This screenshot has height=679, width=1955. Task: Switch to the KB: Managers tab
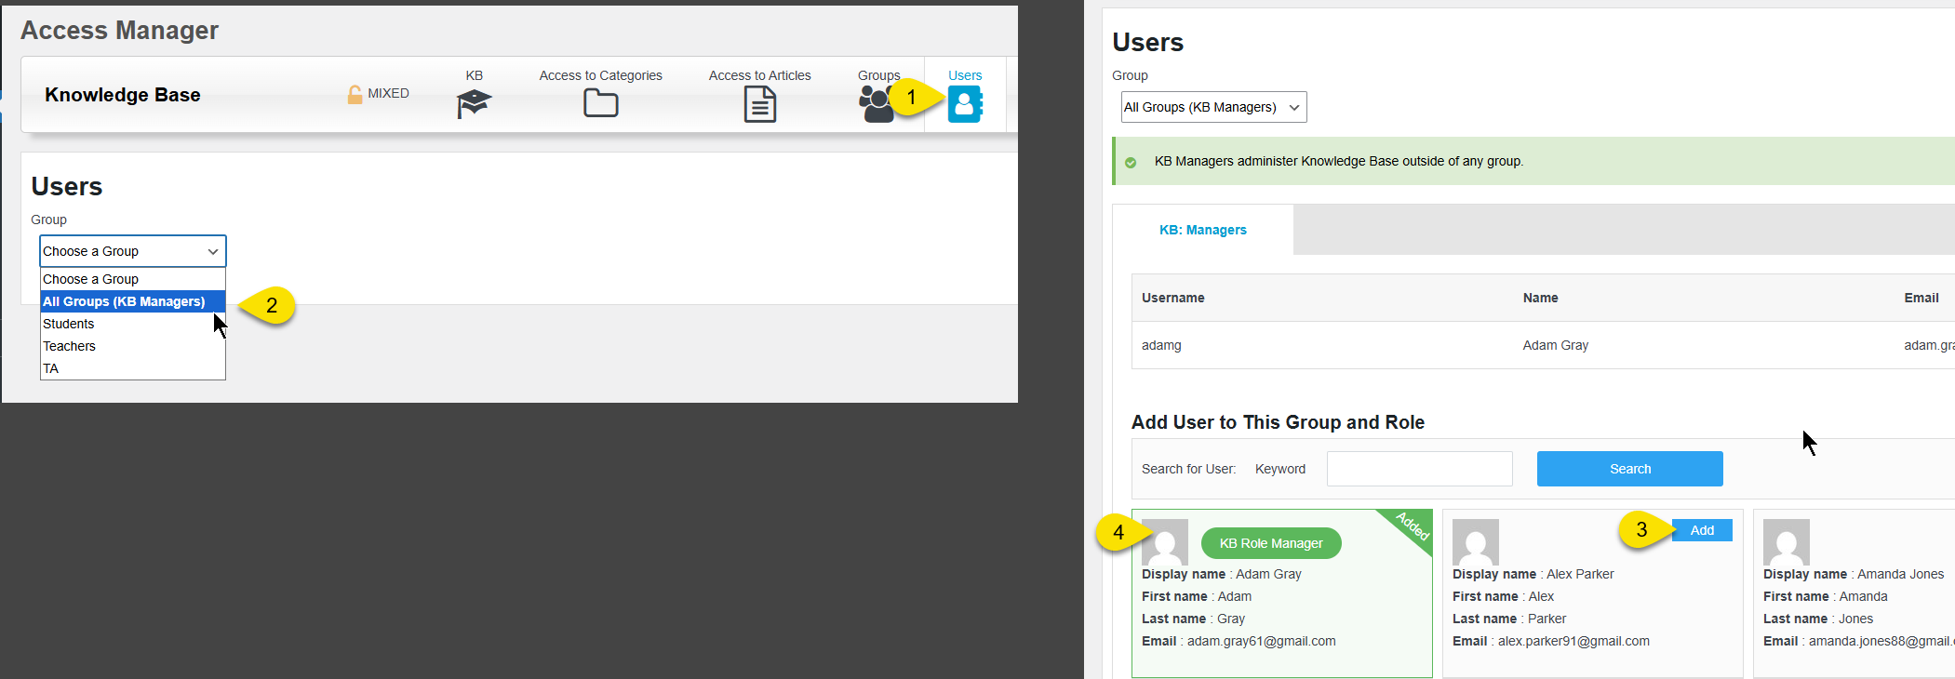pyautogui.click(x=1202, y=230)
